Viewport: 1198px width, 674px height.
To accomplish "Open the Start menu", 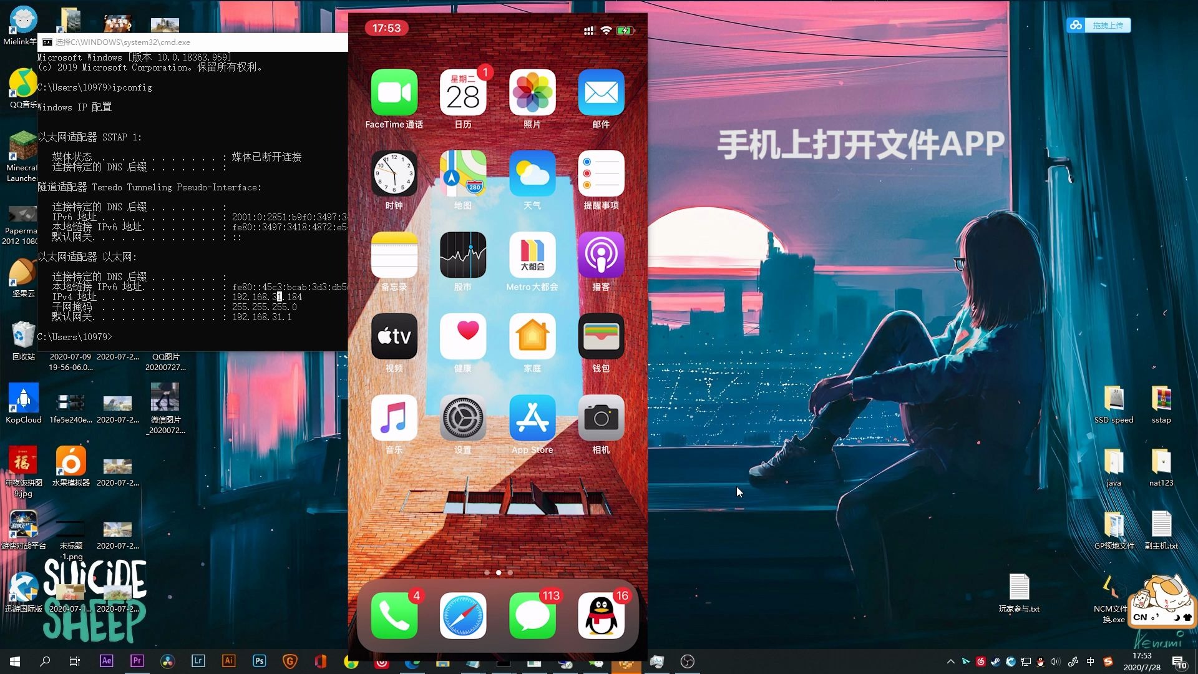I will coord(14,661).
